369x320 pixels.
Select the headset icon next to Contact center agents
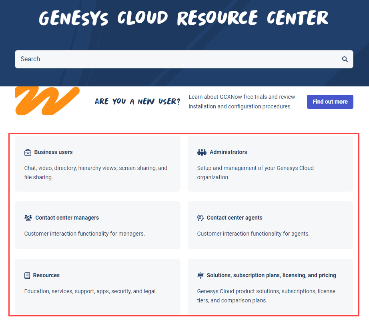pos(201,218)
